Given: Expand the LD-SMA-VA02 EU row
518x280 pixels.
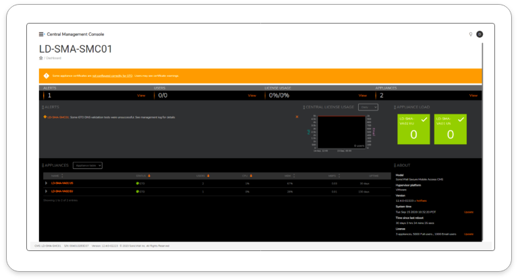Looking at the screenshot, I should click(x=47, y=192).
